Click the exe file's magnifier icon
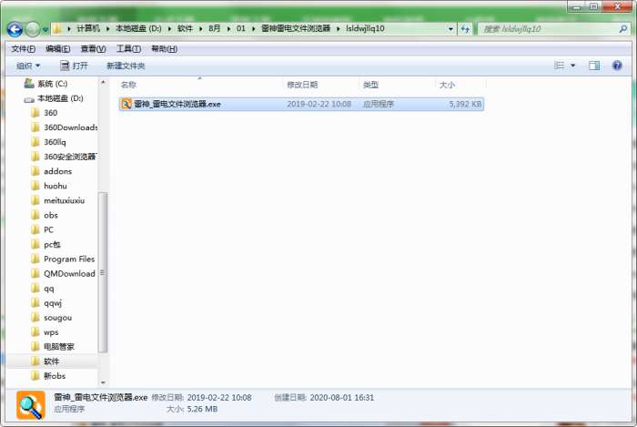This screenshot has width=637, height=427. (126, 104)
